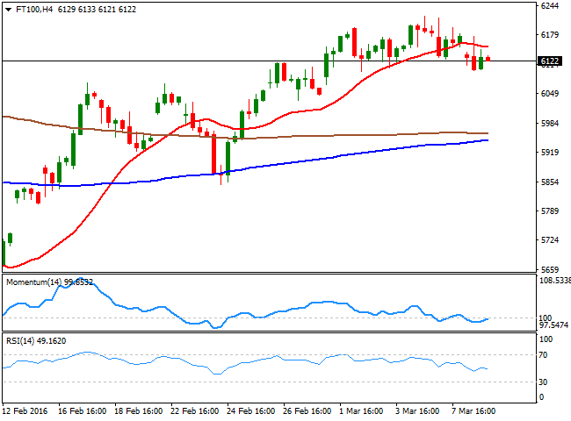Click the last red candlestick at the chart's right edge

point(488,59)
